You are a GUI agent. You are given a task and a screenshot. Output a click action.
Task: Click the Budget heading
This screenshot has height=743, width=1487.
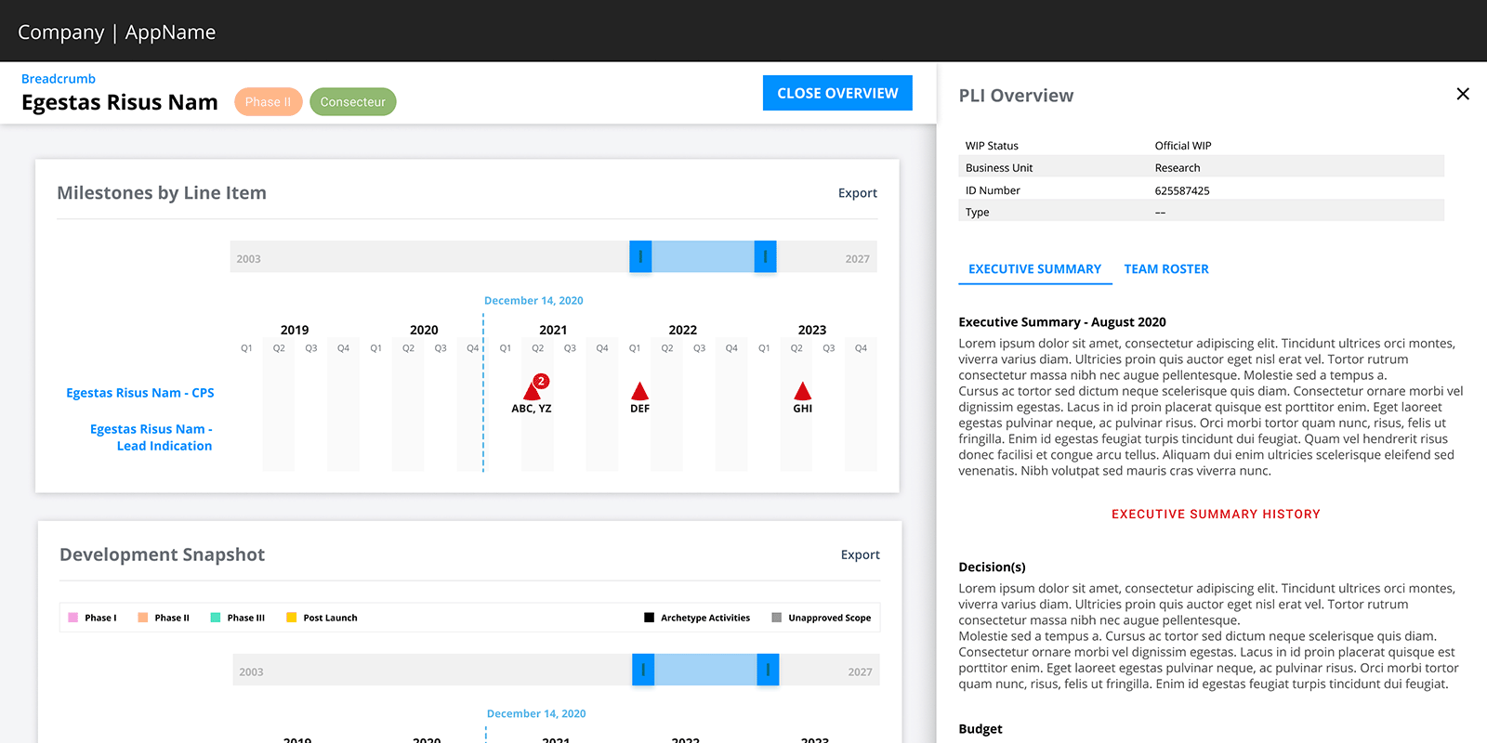[x=980, y=729]
